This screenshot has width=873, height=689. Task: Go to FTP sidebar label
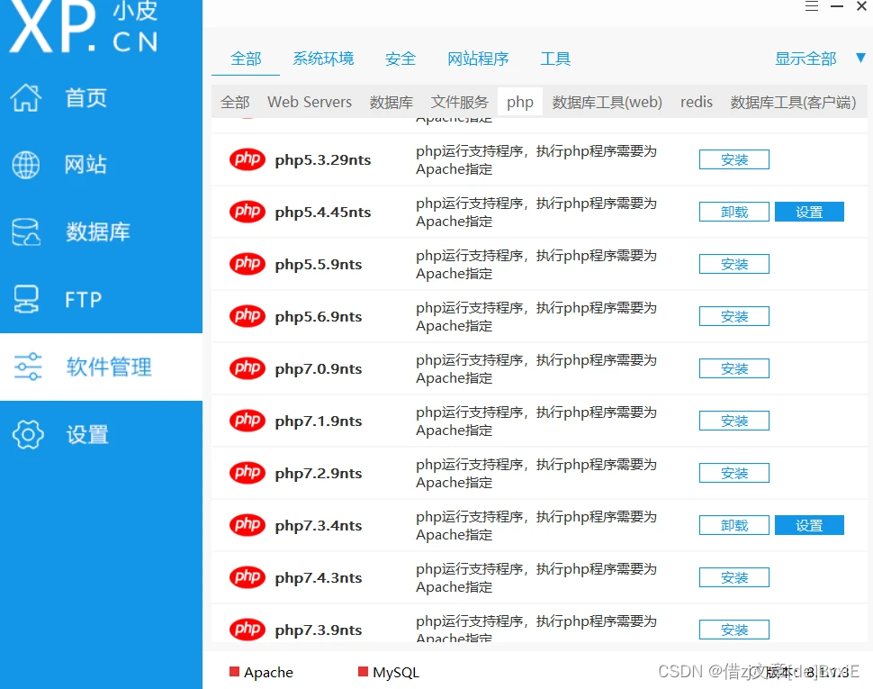84,300
